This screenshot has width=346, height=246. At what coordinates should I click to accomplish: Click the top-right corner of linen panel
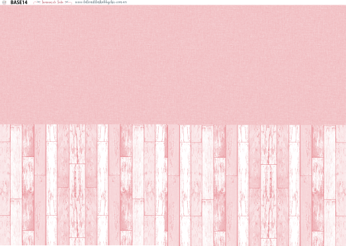point(345,6)
